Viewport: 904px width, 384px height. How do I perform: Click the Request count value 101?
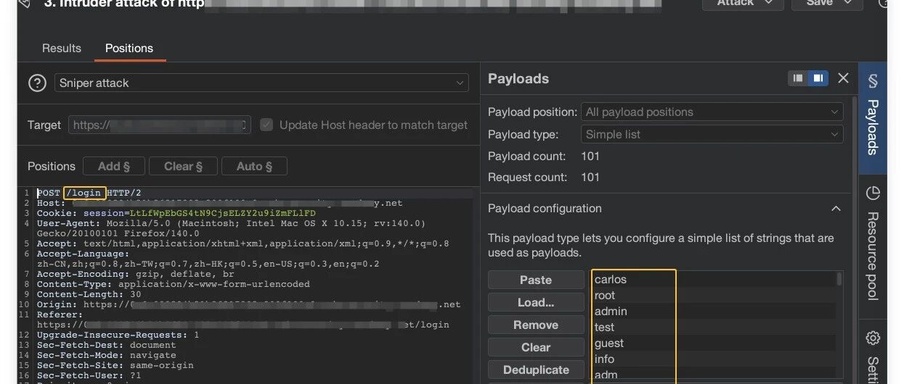[x=592, y=178]
